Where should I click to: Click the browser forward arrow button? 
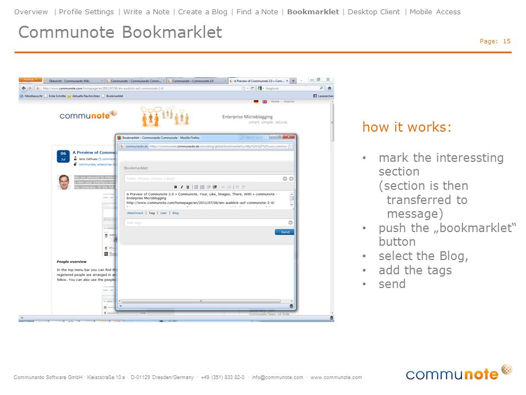point(30,88)
